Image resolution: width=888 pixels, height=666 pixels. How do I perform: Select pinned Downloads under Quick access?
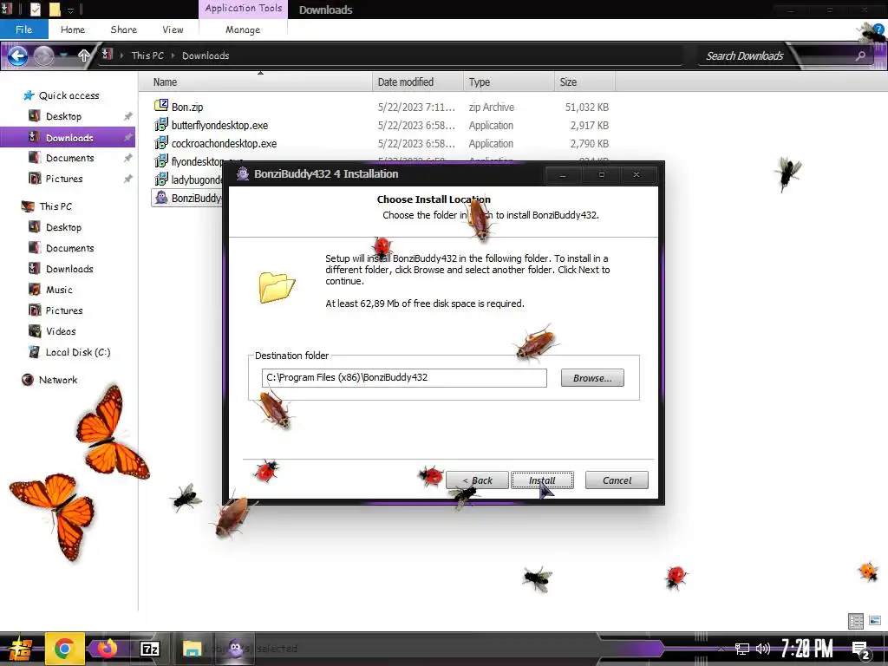(x=69, y=138)
